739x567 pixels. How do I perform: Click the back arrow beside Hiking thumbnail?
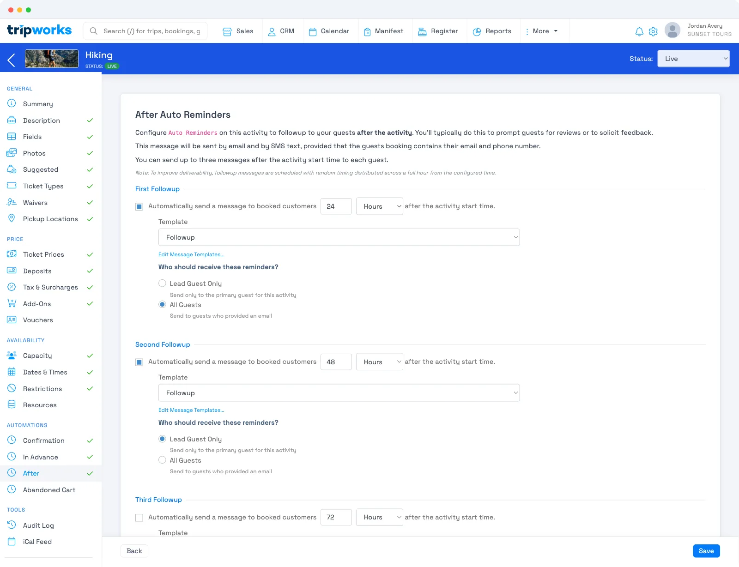(12, 60)
